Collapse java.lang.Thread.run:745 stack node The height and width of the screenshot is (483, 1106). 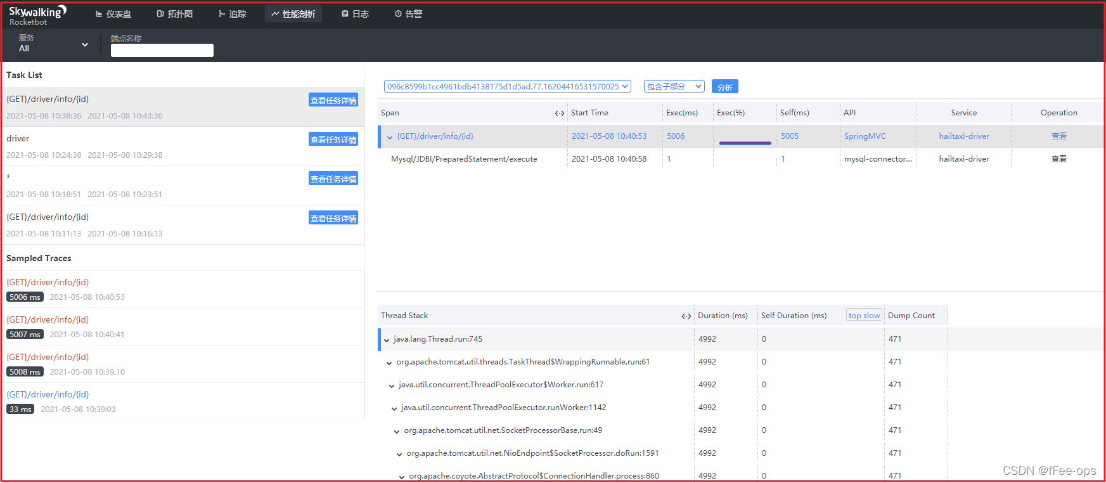(387, 340)
